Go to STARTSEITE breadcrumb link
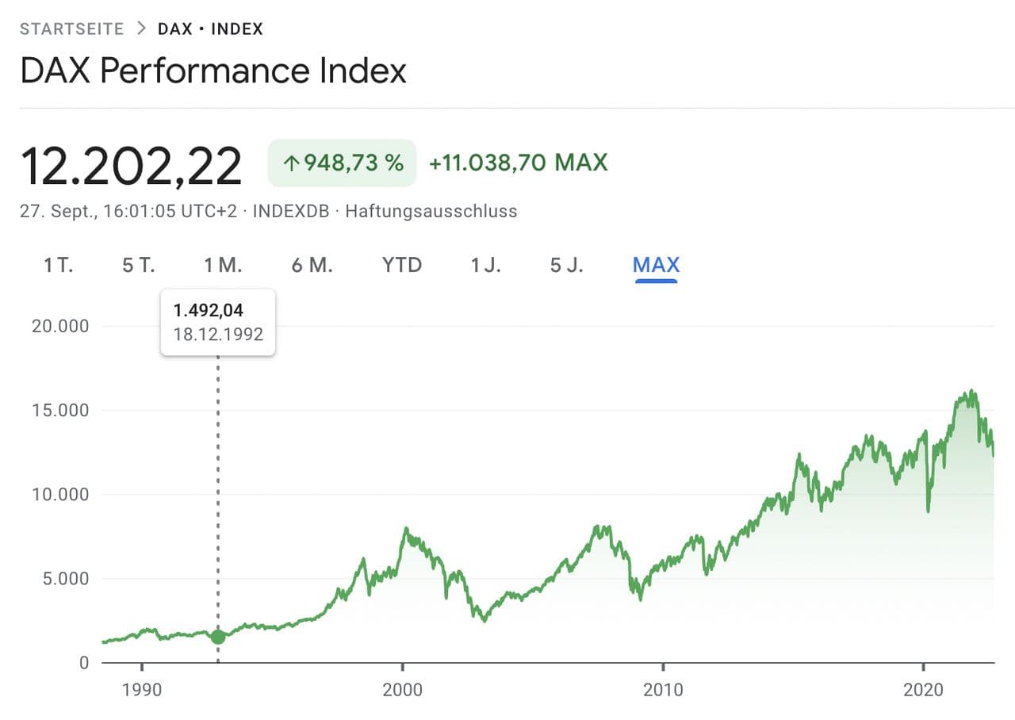 [71, 29]
